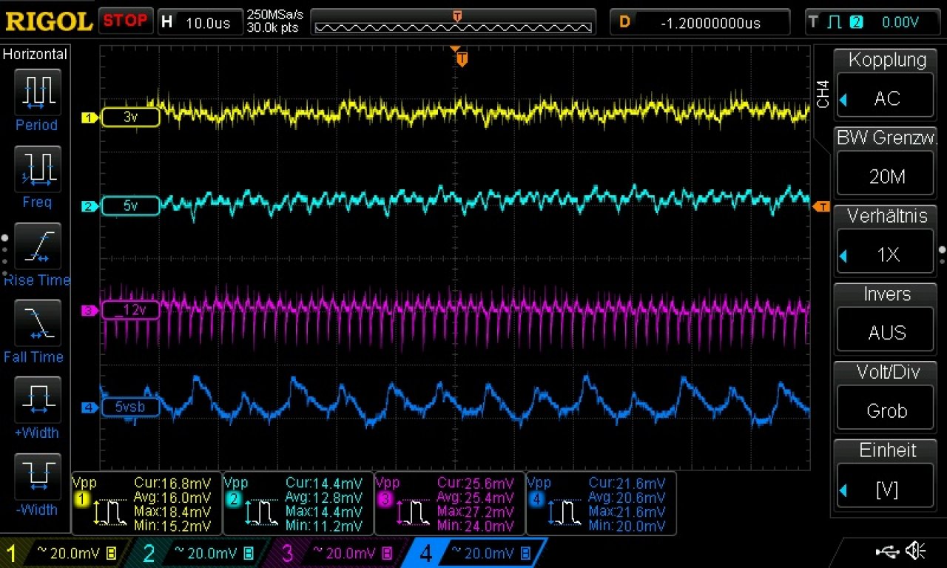Click channel 4 Min:20.0mV value

[627, 526]
